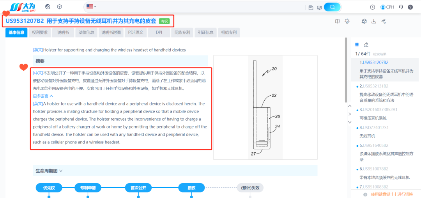Open result 6 US9510078B2
This screenshot has width=421, height=198.
375,169
